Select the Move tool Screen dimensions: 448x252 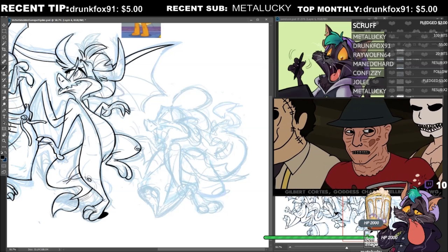pos(4,25)
